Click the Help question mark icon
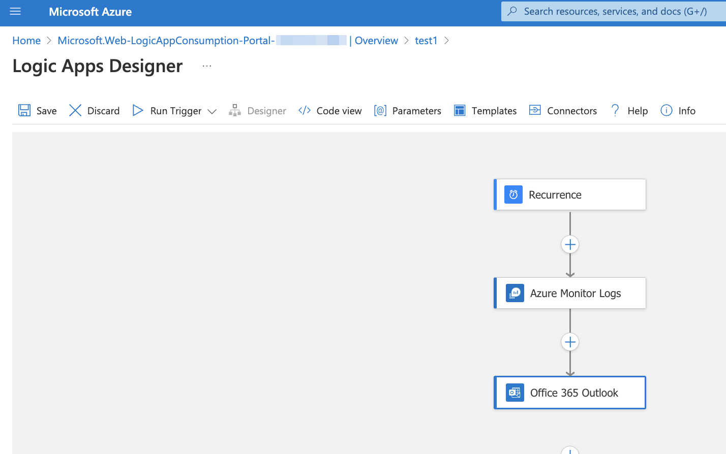The height and width of the screenshot is (454, 726). (x=615, y=110)
